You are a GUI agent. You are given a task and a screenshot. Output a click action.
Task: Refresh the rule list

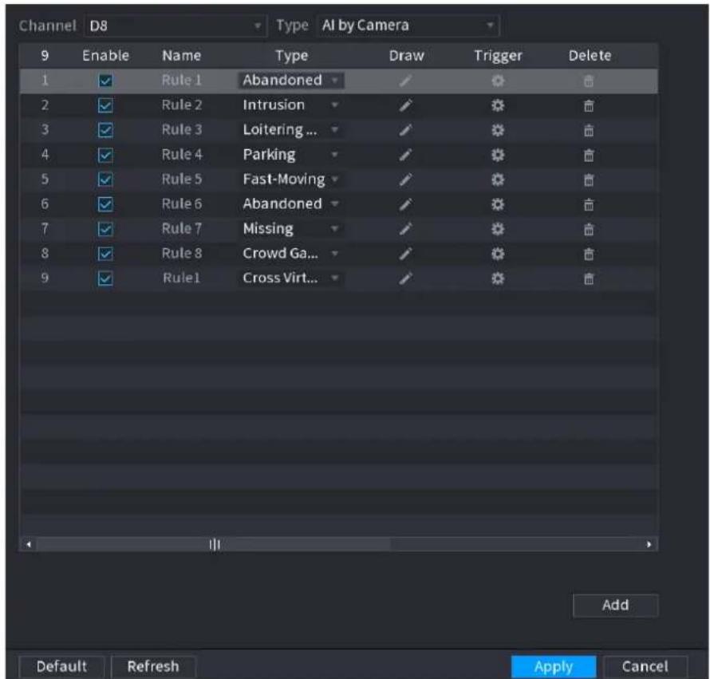click(x=153, y=666)
